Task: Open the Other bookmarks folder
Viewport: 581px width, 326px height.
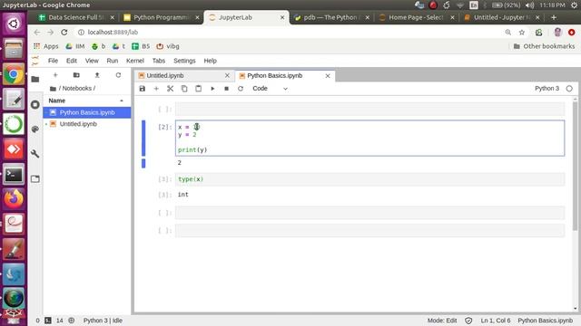Action: pyautogui.click(x=544, y=46)
